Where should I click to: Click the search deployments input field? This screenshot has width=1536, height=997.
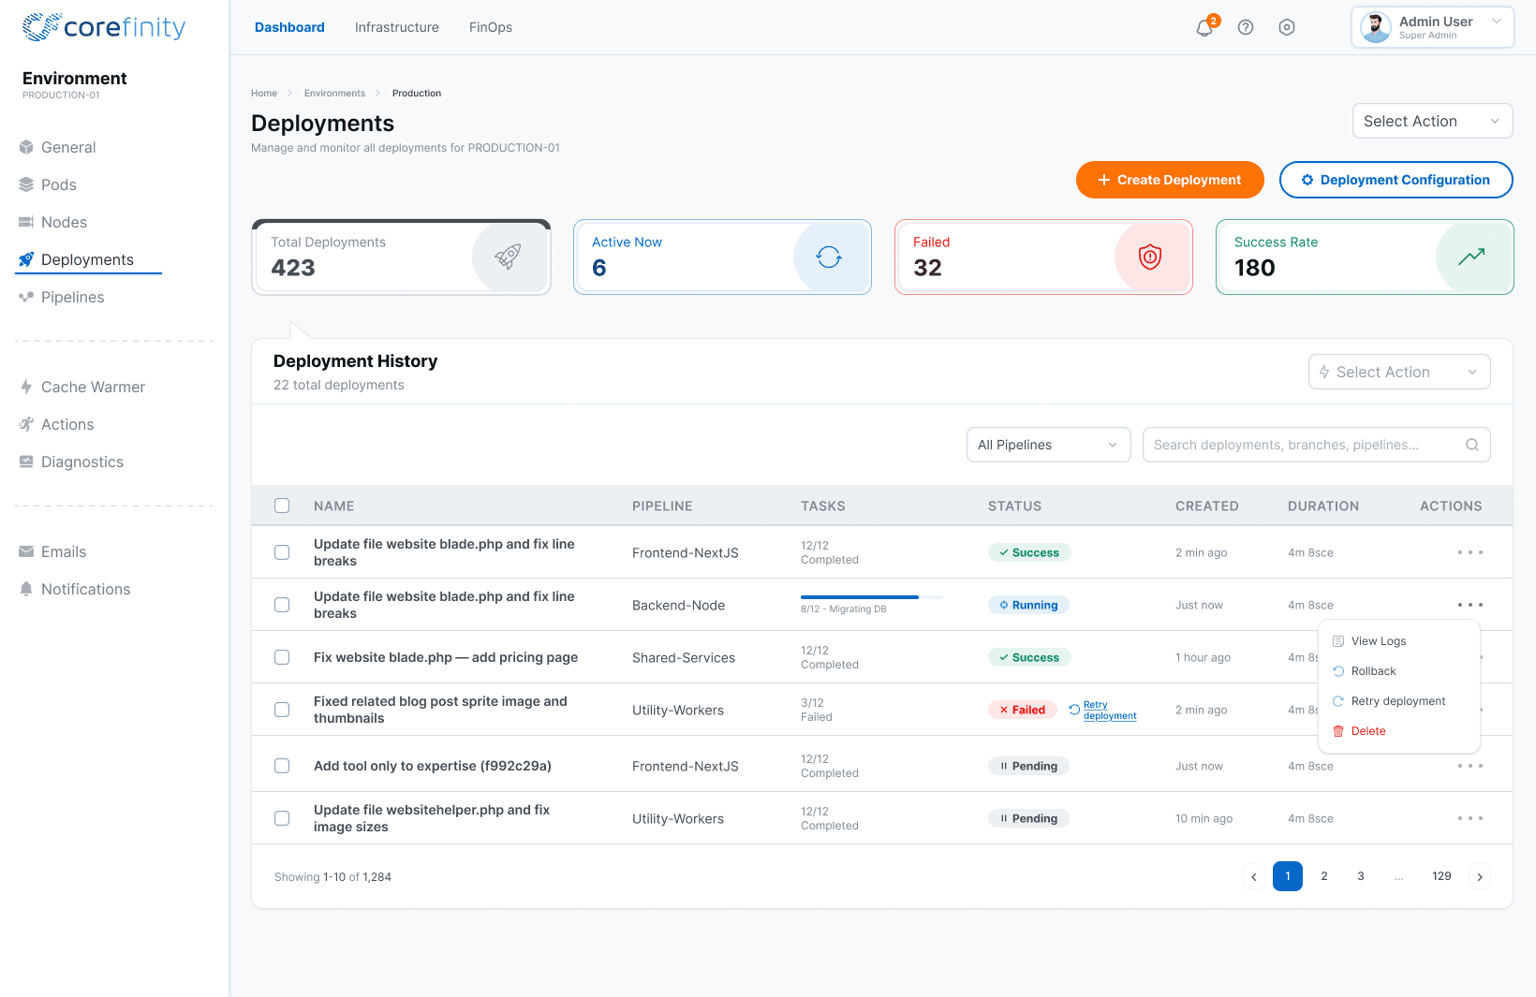click(x=1316, y=445)
